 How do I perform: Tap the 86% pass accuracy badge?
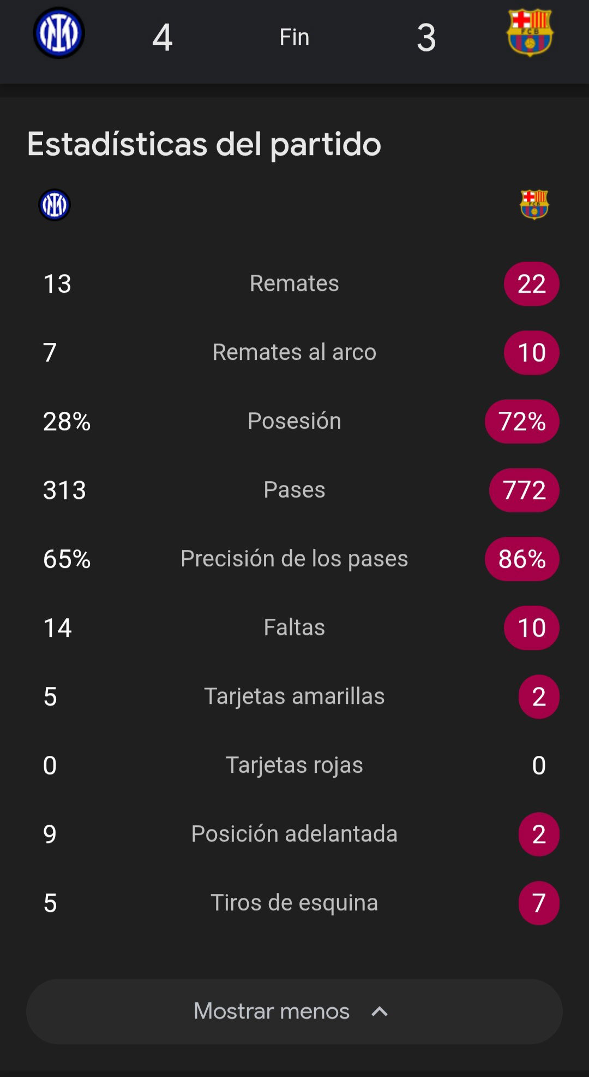point(522,559)
